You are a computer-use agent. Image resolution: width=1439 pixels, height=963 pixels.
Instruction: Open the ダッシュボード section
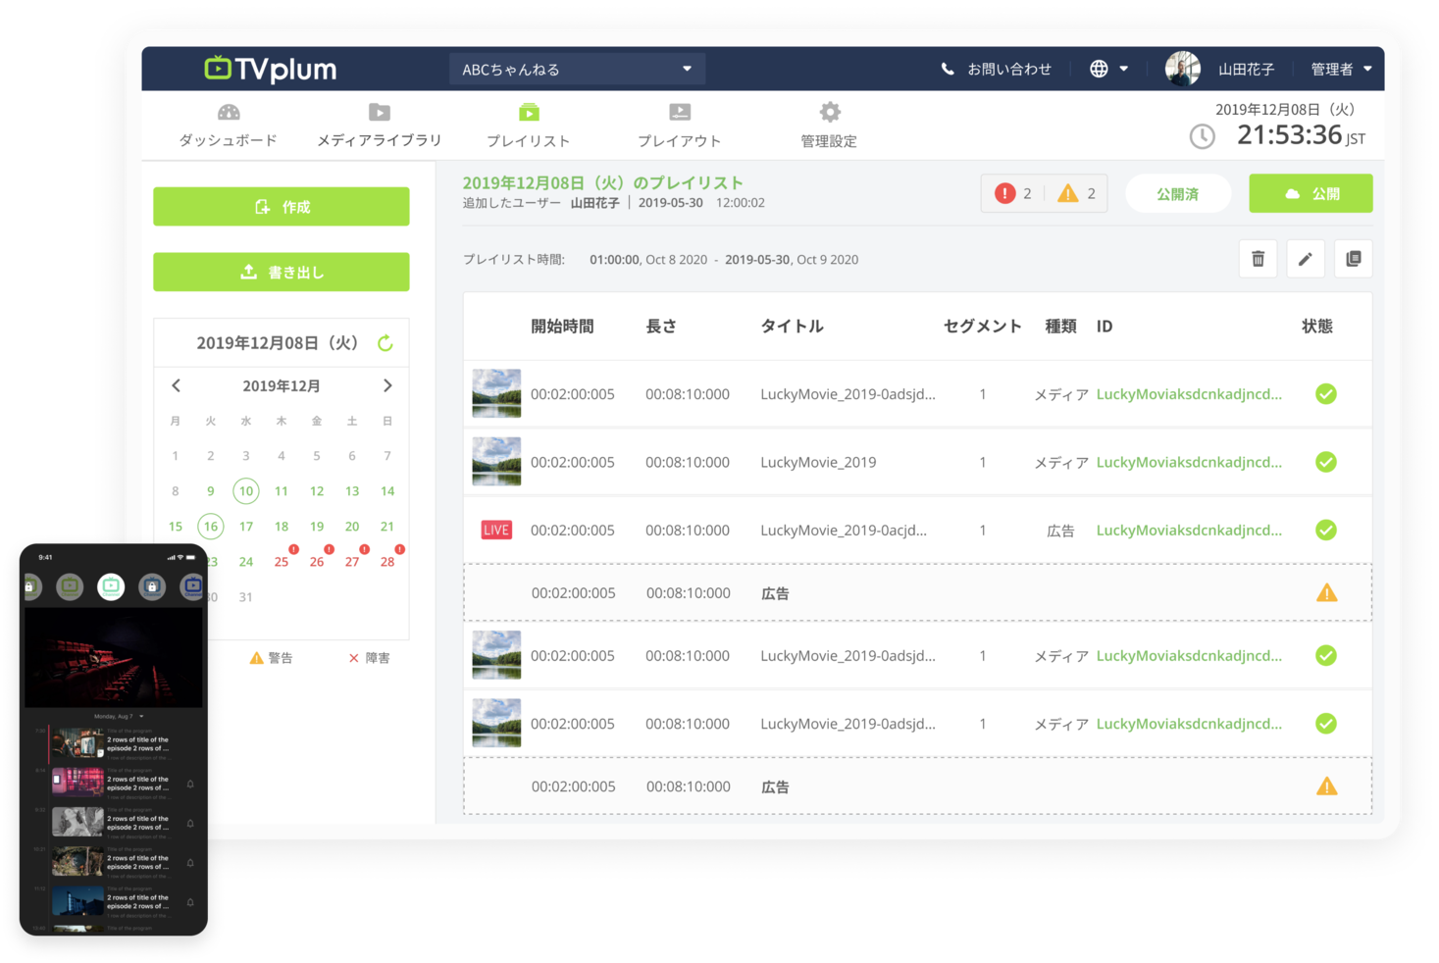(227, 125)
